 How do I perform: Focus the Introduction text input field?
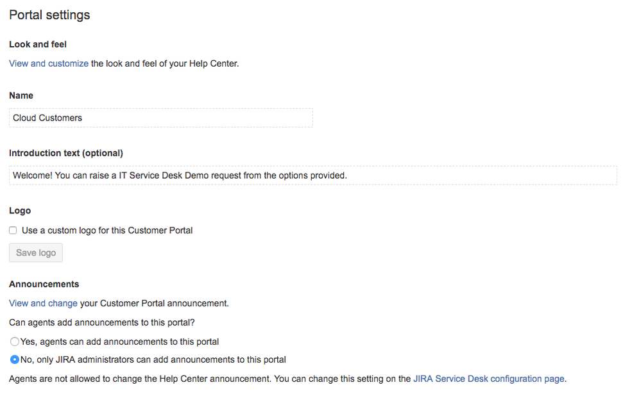click(x=313, y=176)
